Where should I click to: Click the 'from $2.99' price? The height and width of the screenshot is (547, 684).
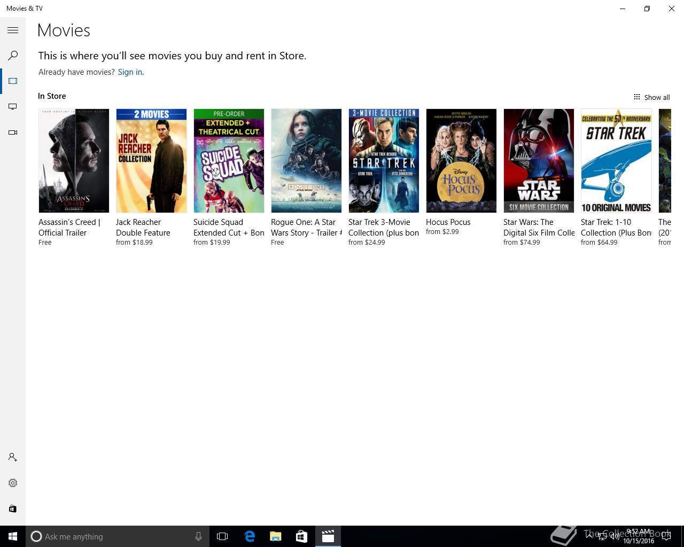[442, 232]
